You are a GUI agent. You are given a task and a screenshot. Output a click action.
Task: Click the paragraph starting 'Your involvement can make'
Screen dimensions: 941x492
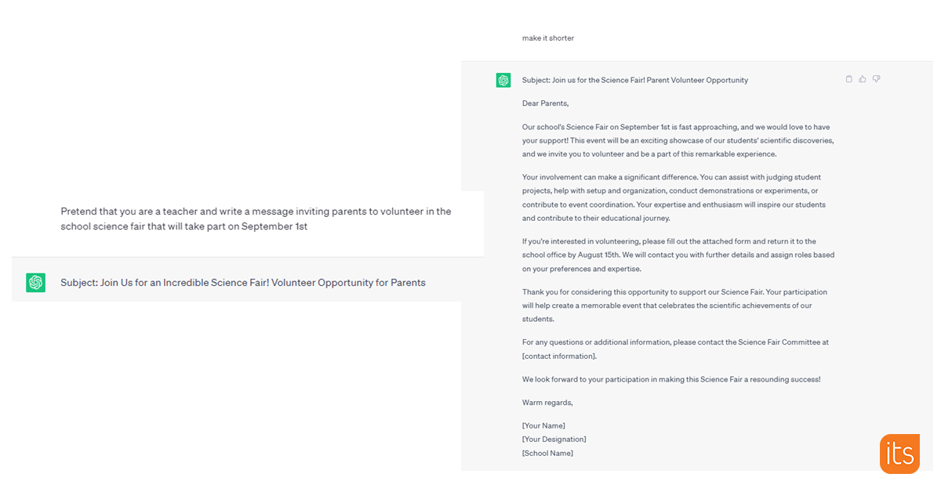pos(674,198)
